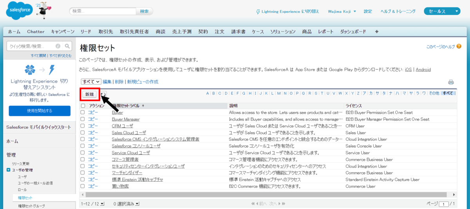
Task: Click the refresh icon beside 新規 button
Action: click(103, 94)
